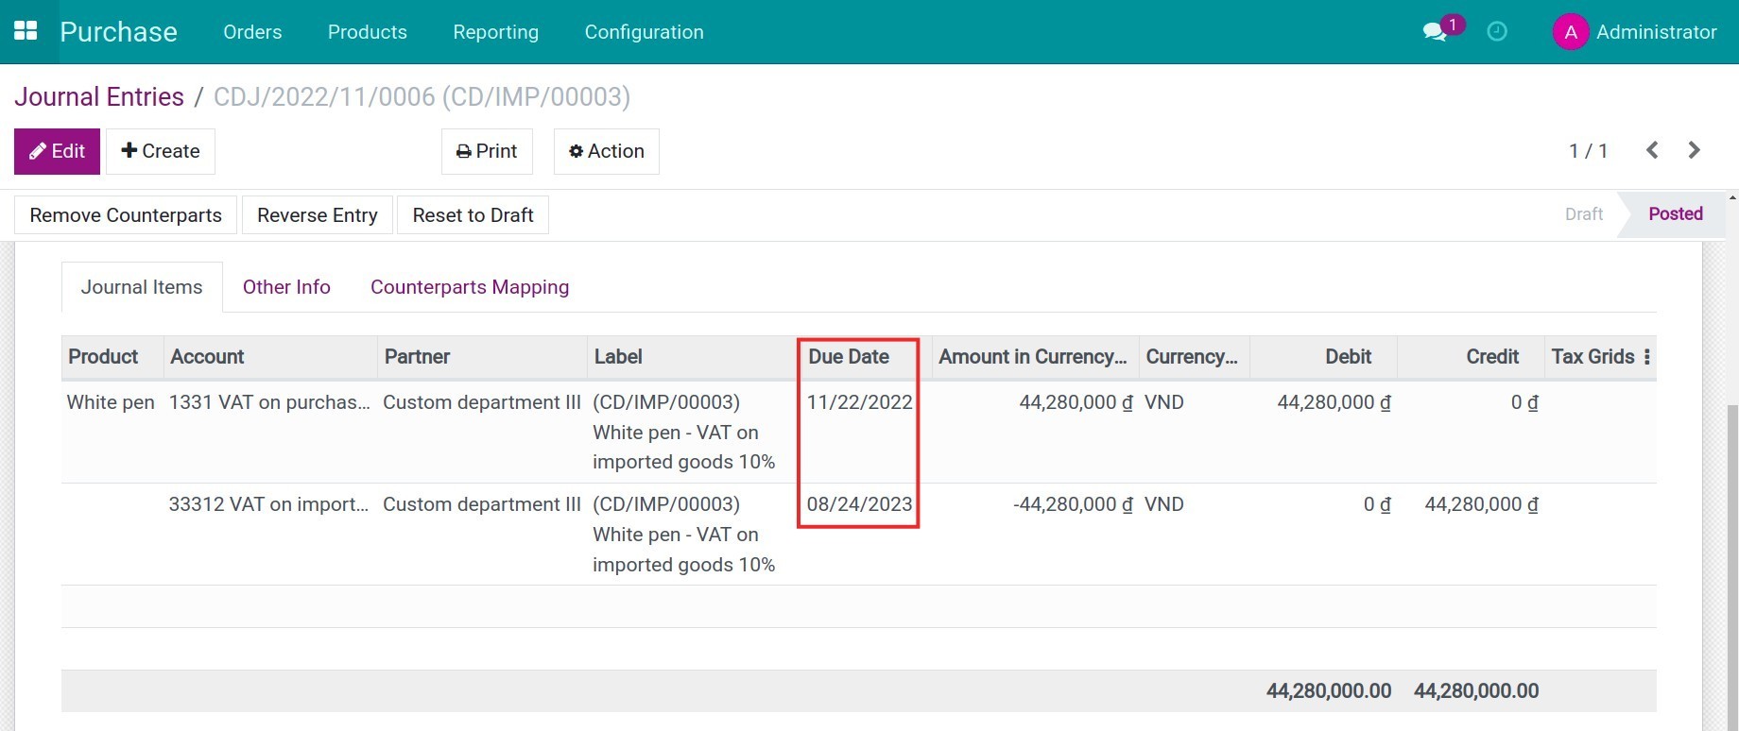Go to the previous record arrow

coord(1652,150)
